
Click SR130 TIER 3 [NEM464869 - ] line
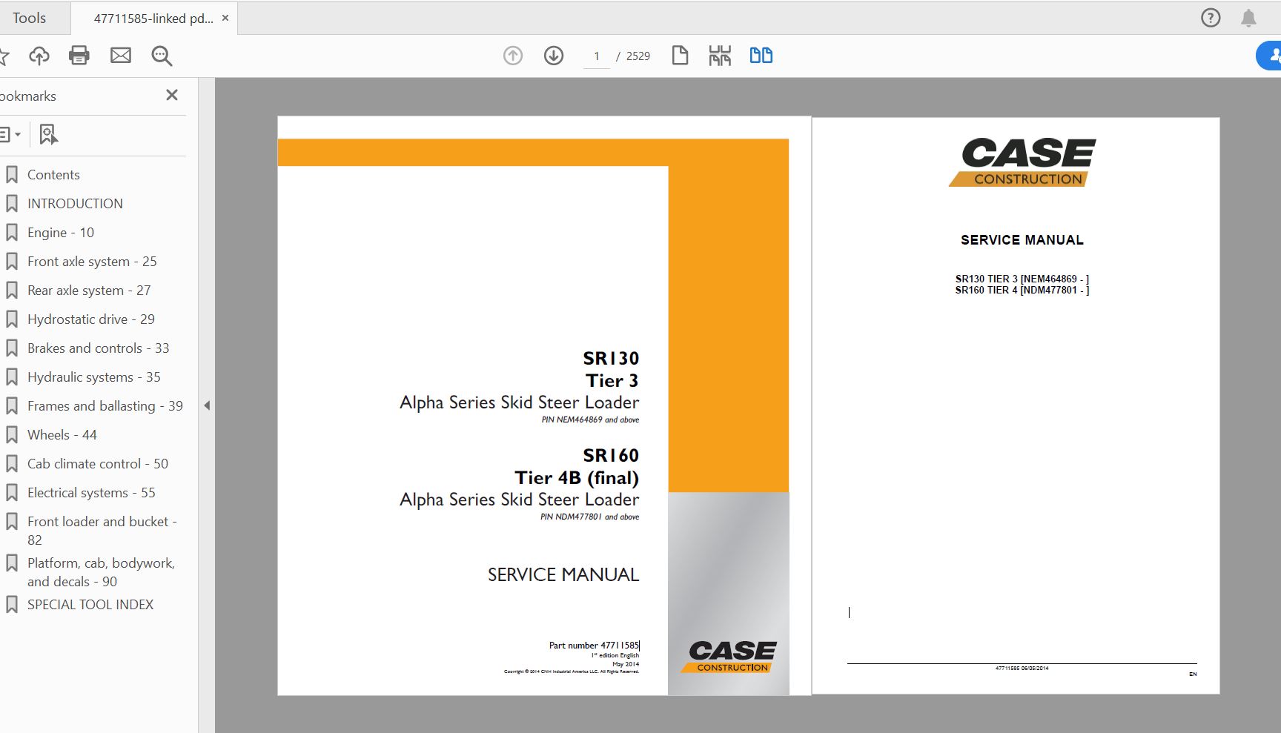point(1022,279)
